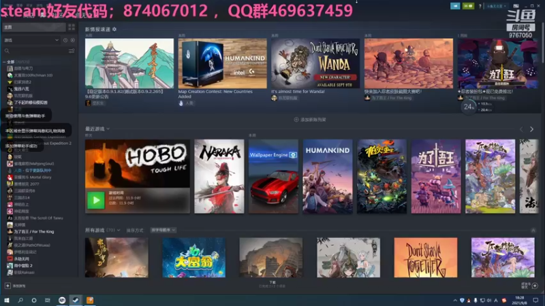Open friends and chat plus icon
545x306 pixels.
535,286
